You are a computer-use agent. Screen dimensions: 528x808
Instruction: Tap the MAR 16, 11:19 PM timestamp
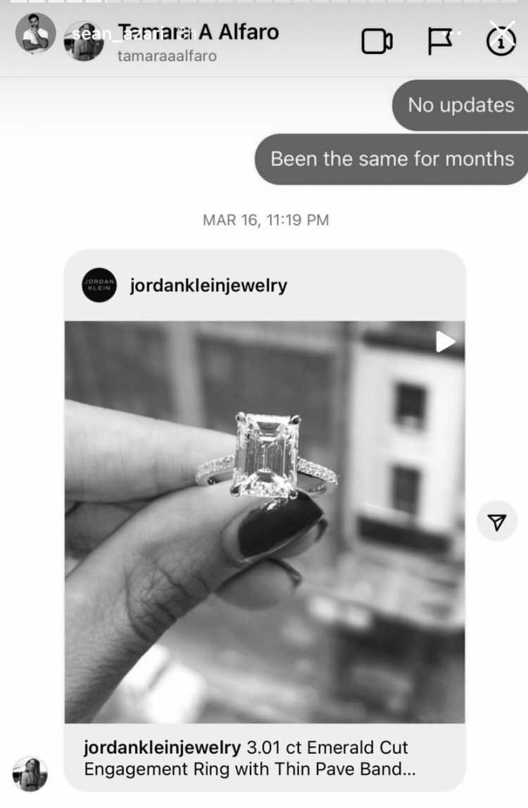point(265,220)
